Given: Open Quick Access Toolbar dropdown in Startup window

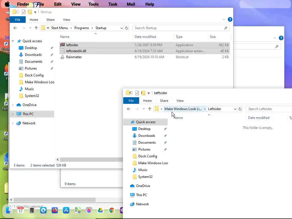Looking at the screenshot, I should click(35, 12).
